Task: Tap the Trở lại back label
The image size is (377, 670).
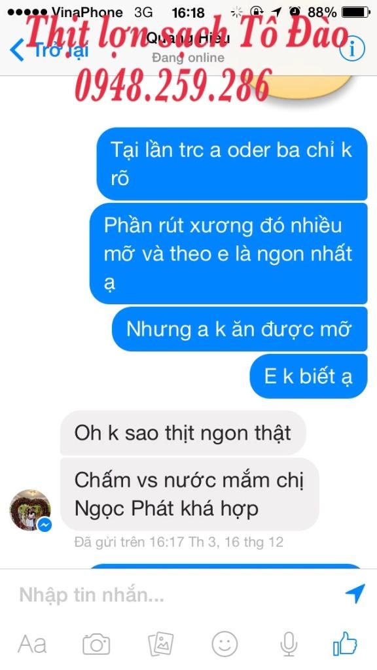Action: coord(61,50)
